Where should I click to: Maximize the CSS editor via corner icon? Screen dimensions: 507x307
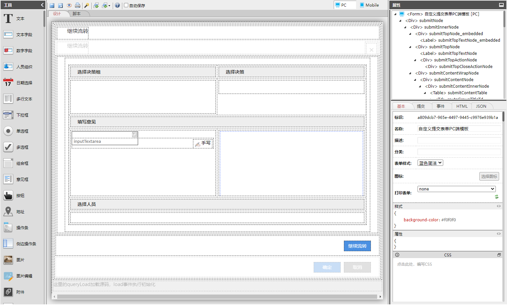point(499,255)
